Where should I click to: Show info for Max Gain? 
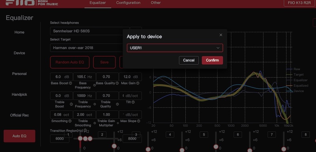pos(138,83)
